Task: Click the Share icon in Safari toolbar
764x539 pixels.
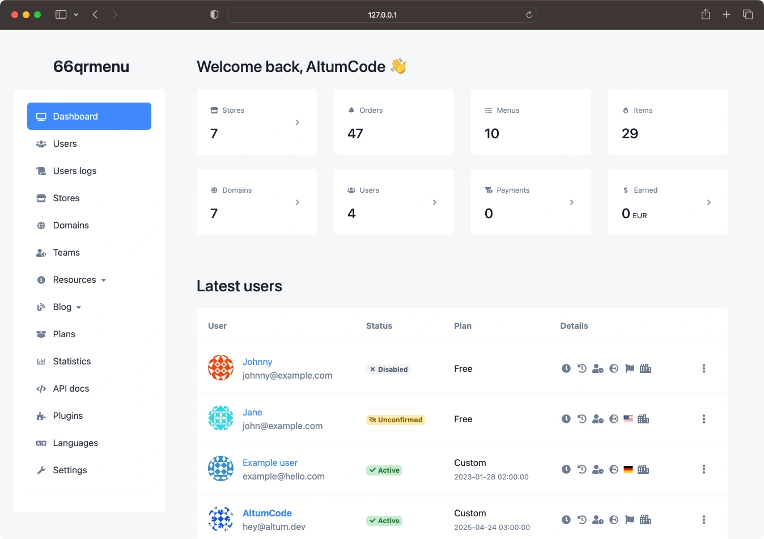Action: click(x=705, y=15)
